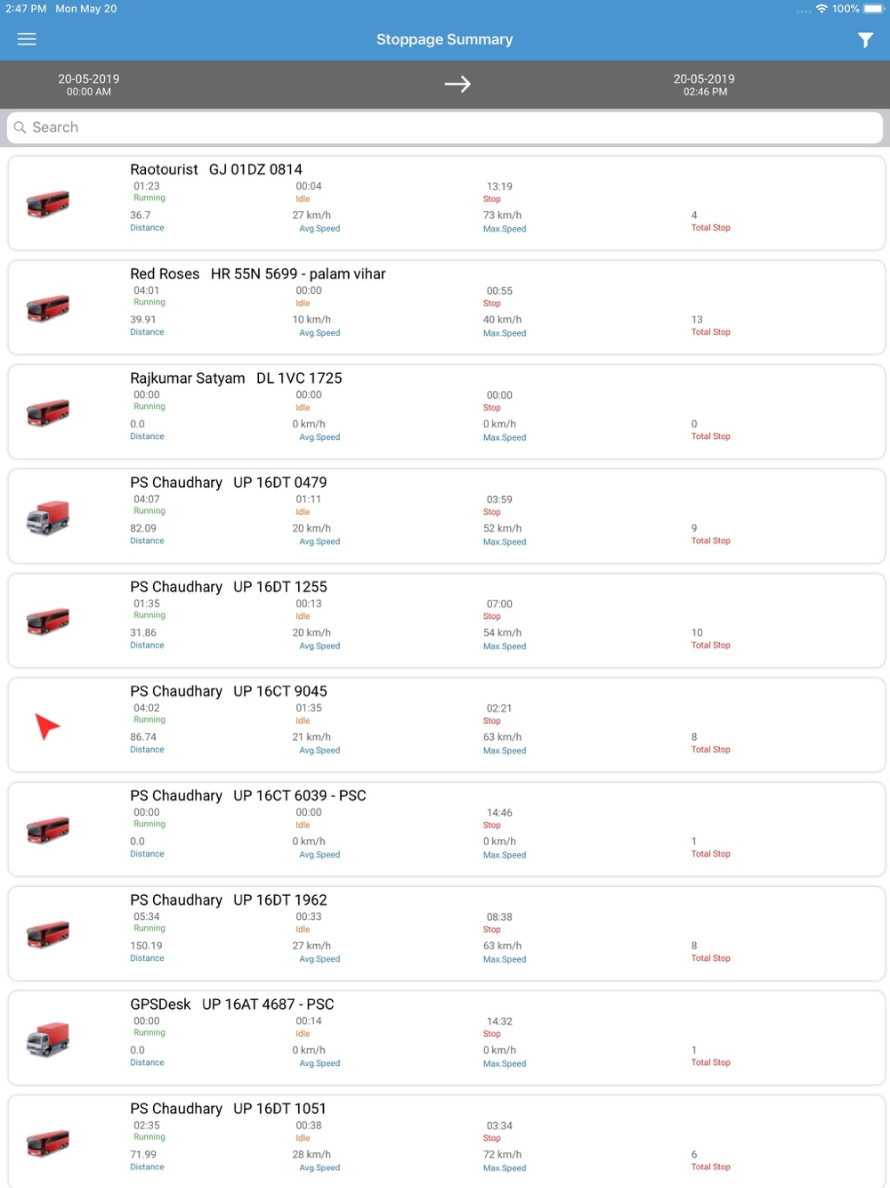Click the Search input field

click(445, 127)
